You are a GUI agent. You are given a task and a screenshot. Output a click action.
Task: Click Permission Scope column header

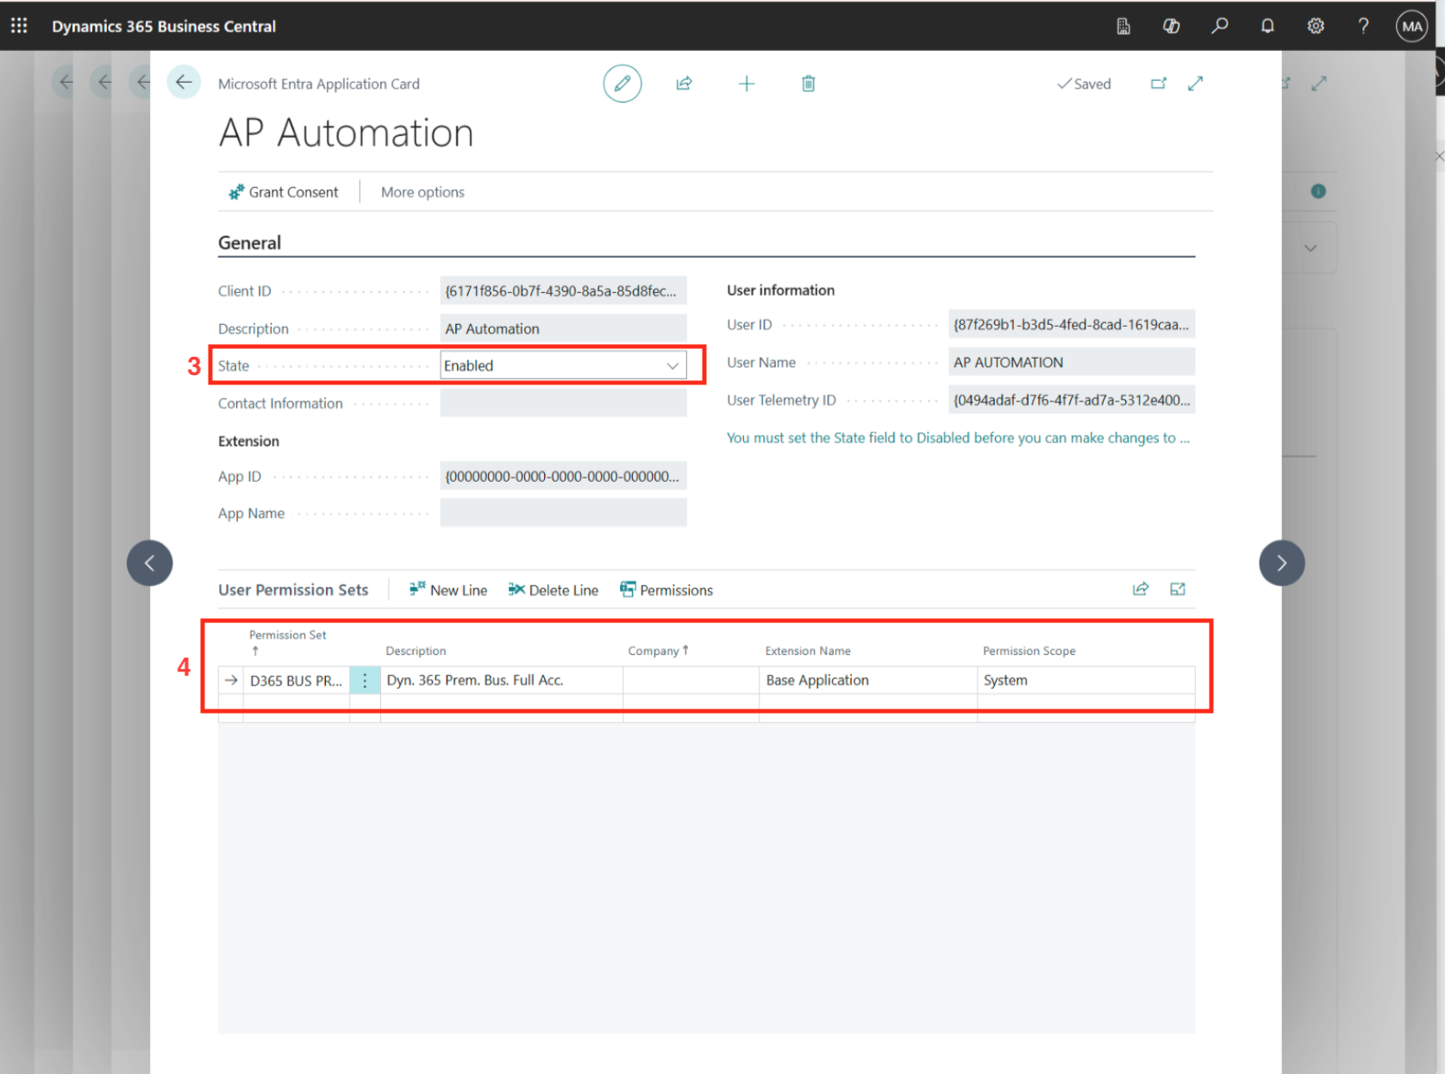point(1029,651)
